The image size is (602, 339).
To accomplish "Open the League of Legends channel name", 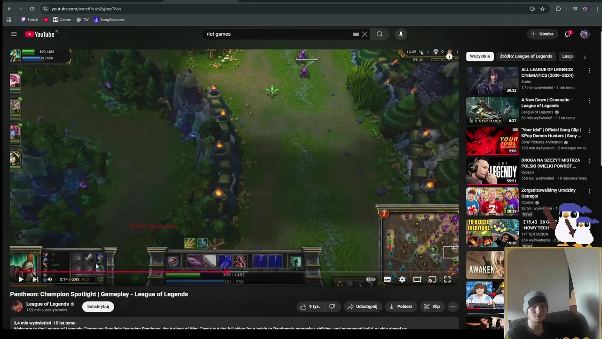I will coord(48,304).
